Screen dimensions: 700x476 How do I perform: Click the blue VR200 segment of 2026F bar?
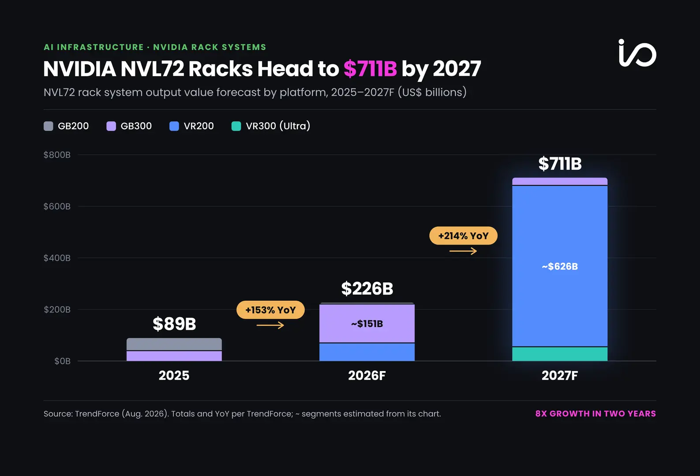tap(367, 352)
